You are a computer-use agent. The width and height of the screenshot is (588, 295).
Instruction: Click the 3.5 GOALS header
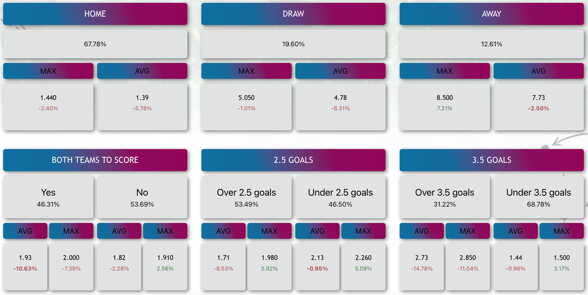click(x=492, y=160)
